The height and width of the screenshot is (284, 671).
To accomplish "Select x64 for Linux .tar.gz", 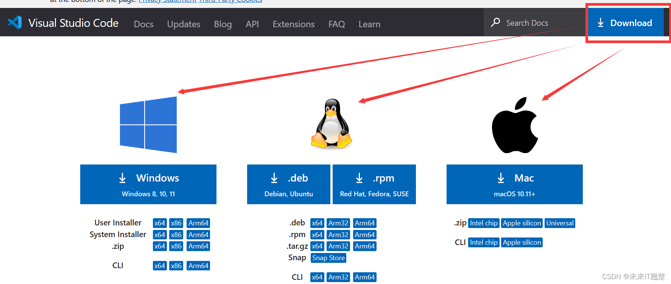I will click(x=317, y=246).
